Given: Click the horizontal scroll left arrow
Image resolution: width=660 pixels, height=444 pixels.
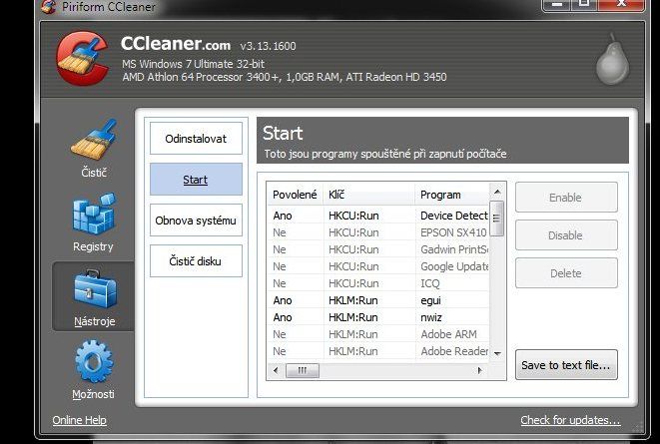Looking at the screenshot, I should (276, 370).
